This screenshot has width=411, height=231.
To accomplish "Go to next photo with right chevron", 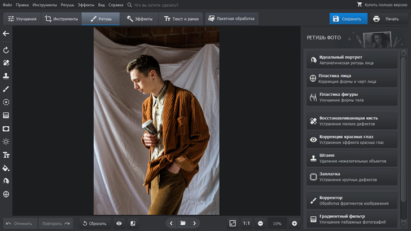I will click(x=195, y=224).
